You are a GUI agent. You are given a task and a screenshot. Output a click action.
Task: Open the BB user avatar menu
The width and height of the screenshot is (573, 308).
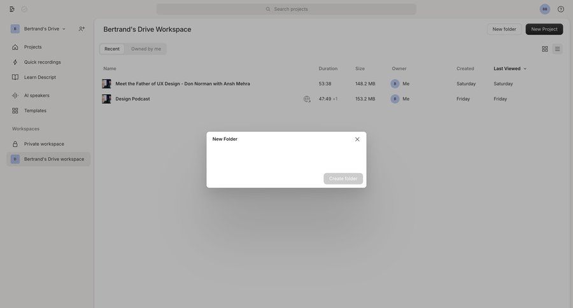(x=544, y=9)
